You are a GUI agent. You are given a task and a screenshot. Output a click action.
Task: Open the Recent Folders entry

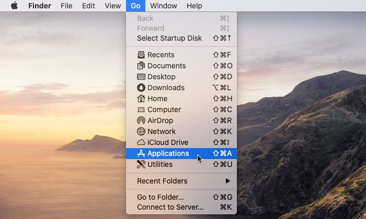(x=181, y=181)
